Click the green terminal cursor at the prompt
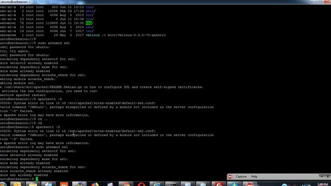 (37, 179)
